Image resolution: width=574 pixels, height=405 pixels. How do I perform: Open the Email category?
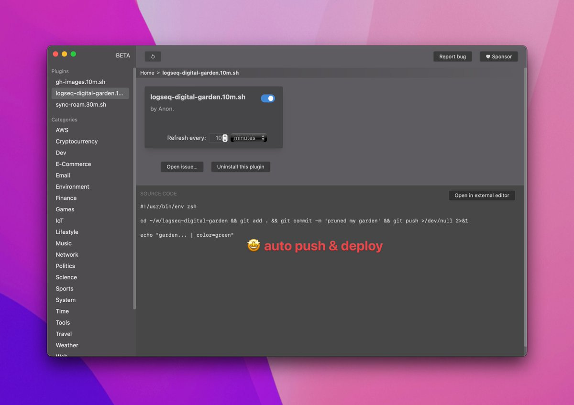63,175
